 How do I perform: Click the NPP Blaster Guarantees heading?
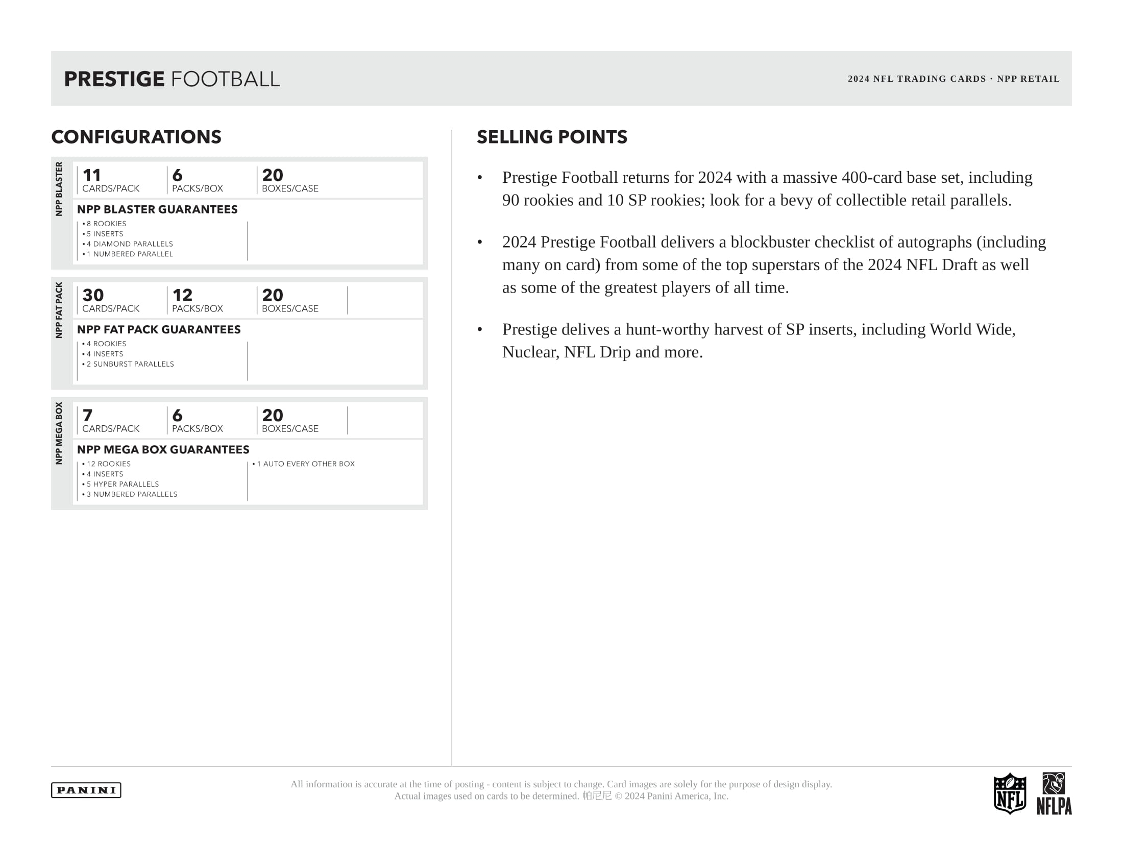pos(157,209)
